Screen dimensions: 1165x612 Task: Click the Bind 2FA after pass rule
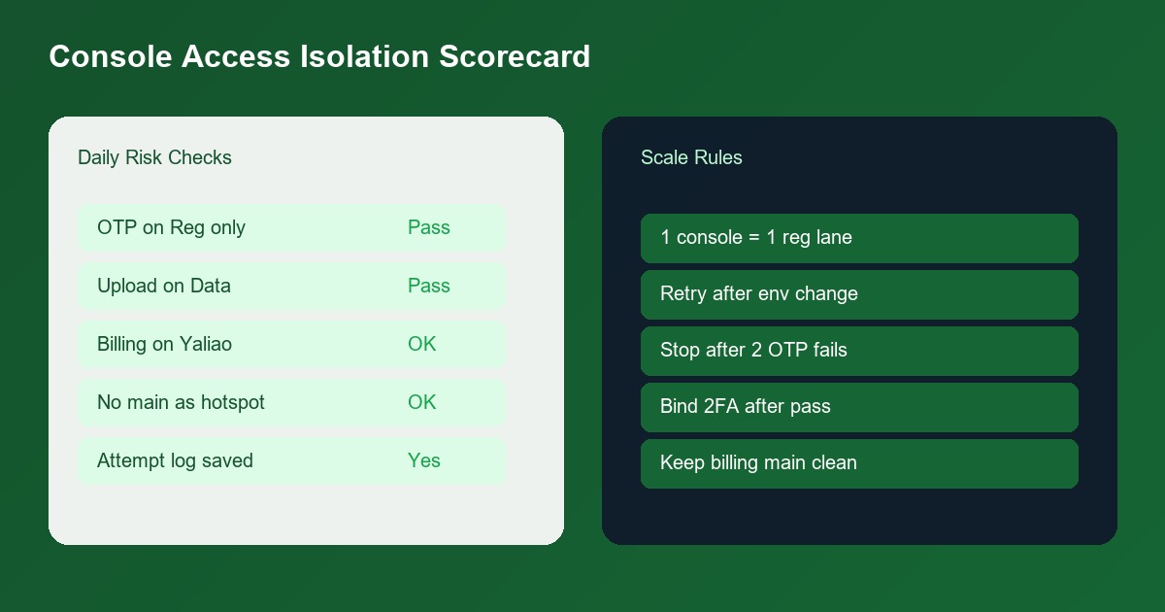[x=859, y=407]
